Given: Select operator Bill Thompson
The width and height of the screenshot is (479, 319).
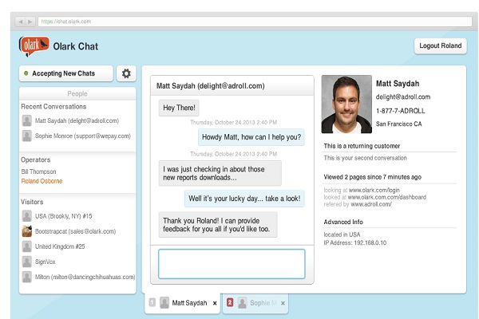Looking at the screenshot, I should (38, 171).
